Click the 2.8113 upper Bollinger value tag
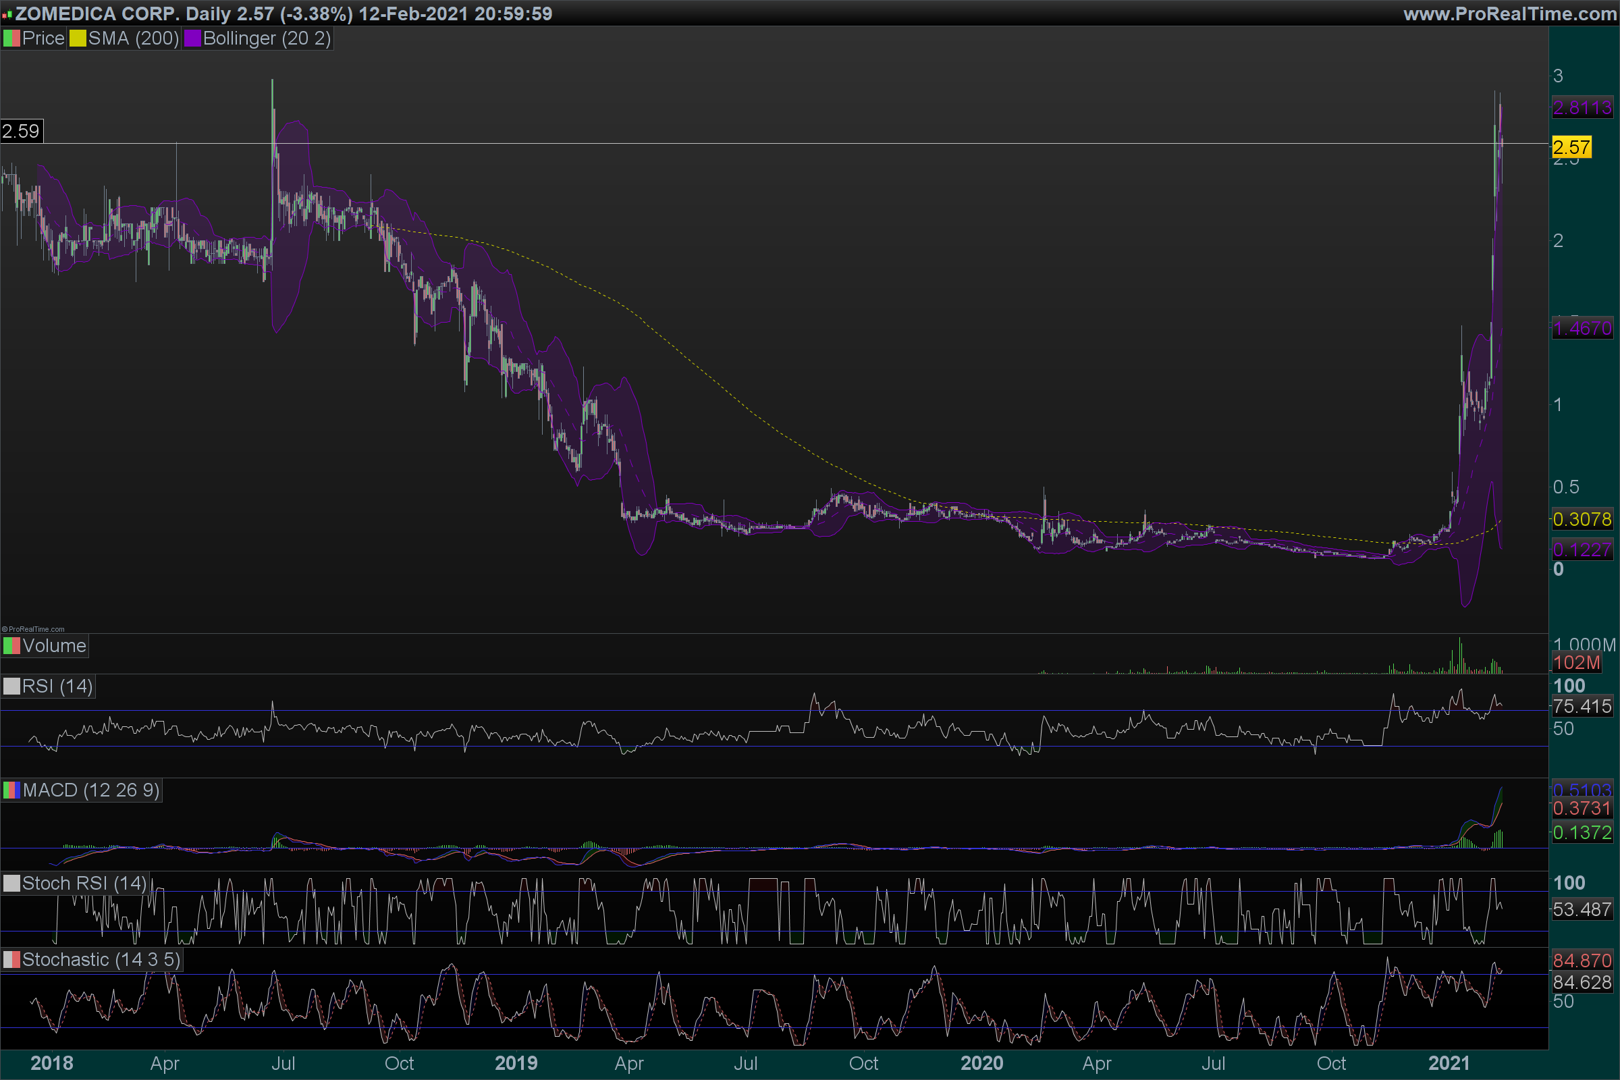The height and width of the screenshot is (1080, 1620). click(1582, 107)
